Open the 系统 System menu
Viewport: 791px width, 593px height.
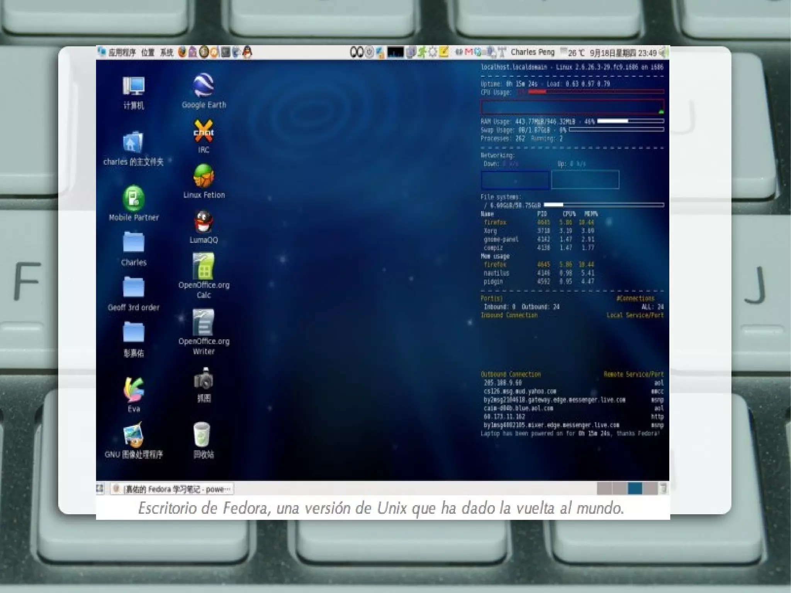[x=166, y=53]
